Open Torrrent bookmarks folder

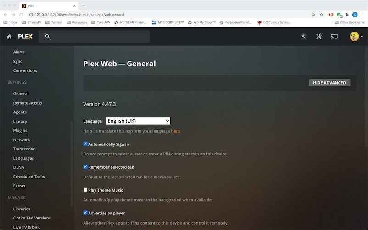[x=54, y=22]
